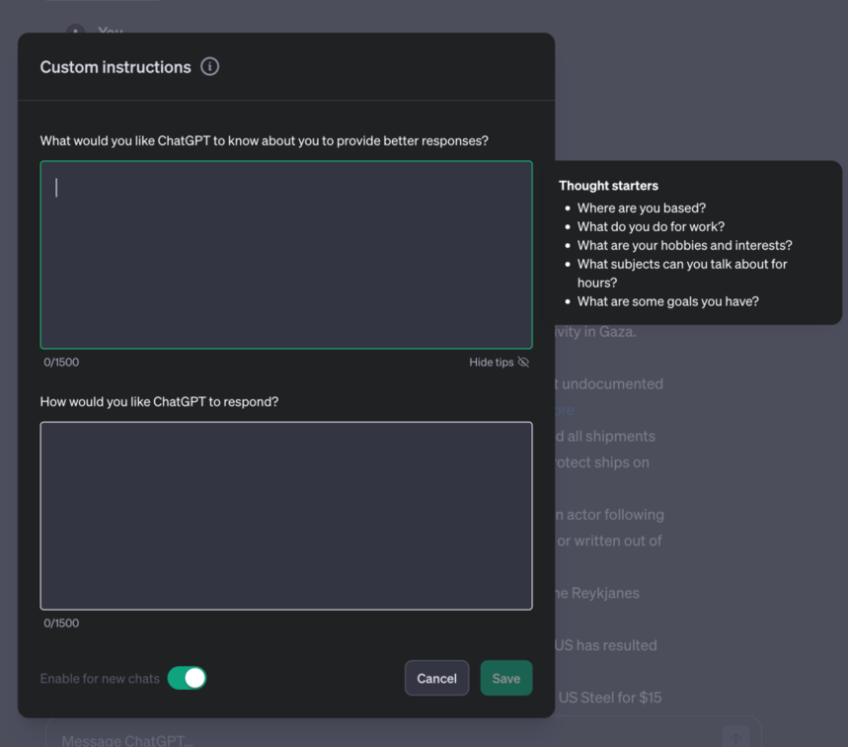Screen dimensions: 848x747
Task: Focus the text box under 'How would you like ChatGPT to respond?'
Action: tap(286, 516)
